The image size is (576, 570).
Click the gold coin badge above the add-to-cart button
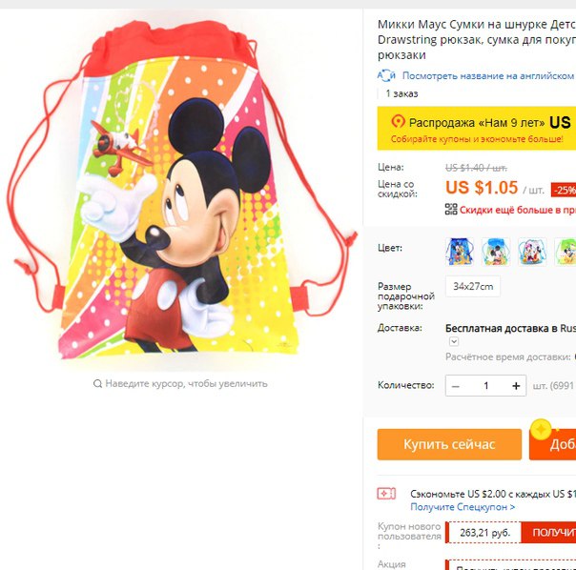(541, 429)
